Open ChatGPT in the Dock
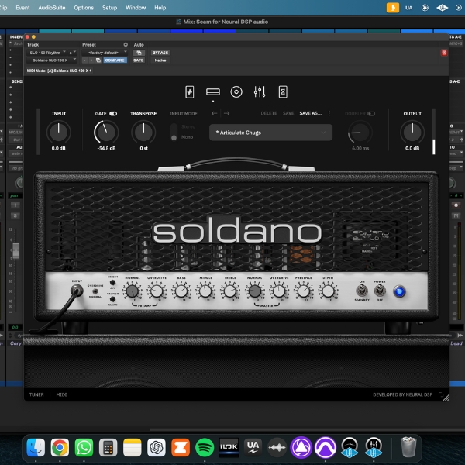Image resolution: width=465 pixels, height=465 pixels. (x=157, y=447)
